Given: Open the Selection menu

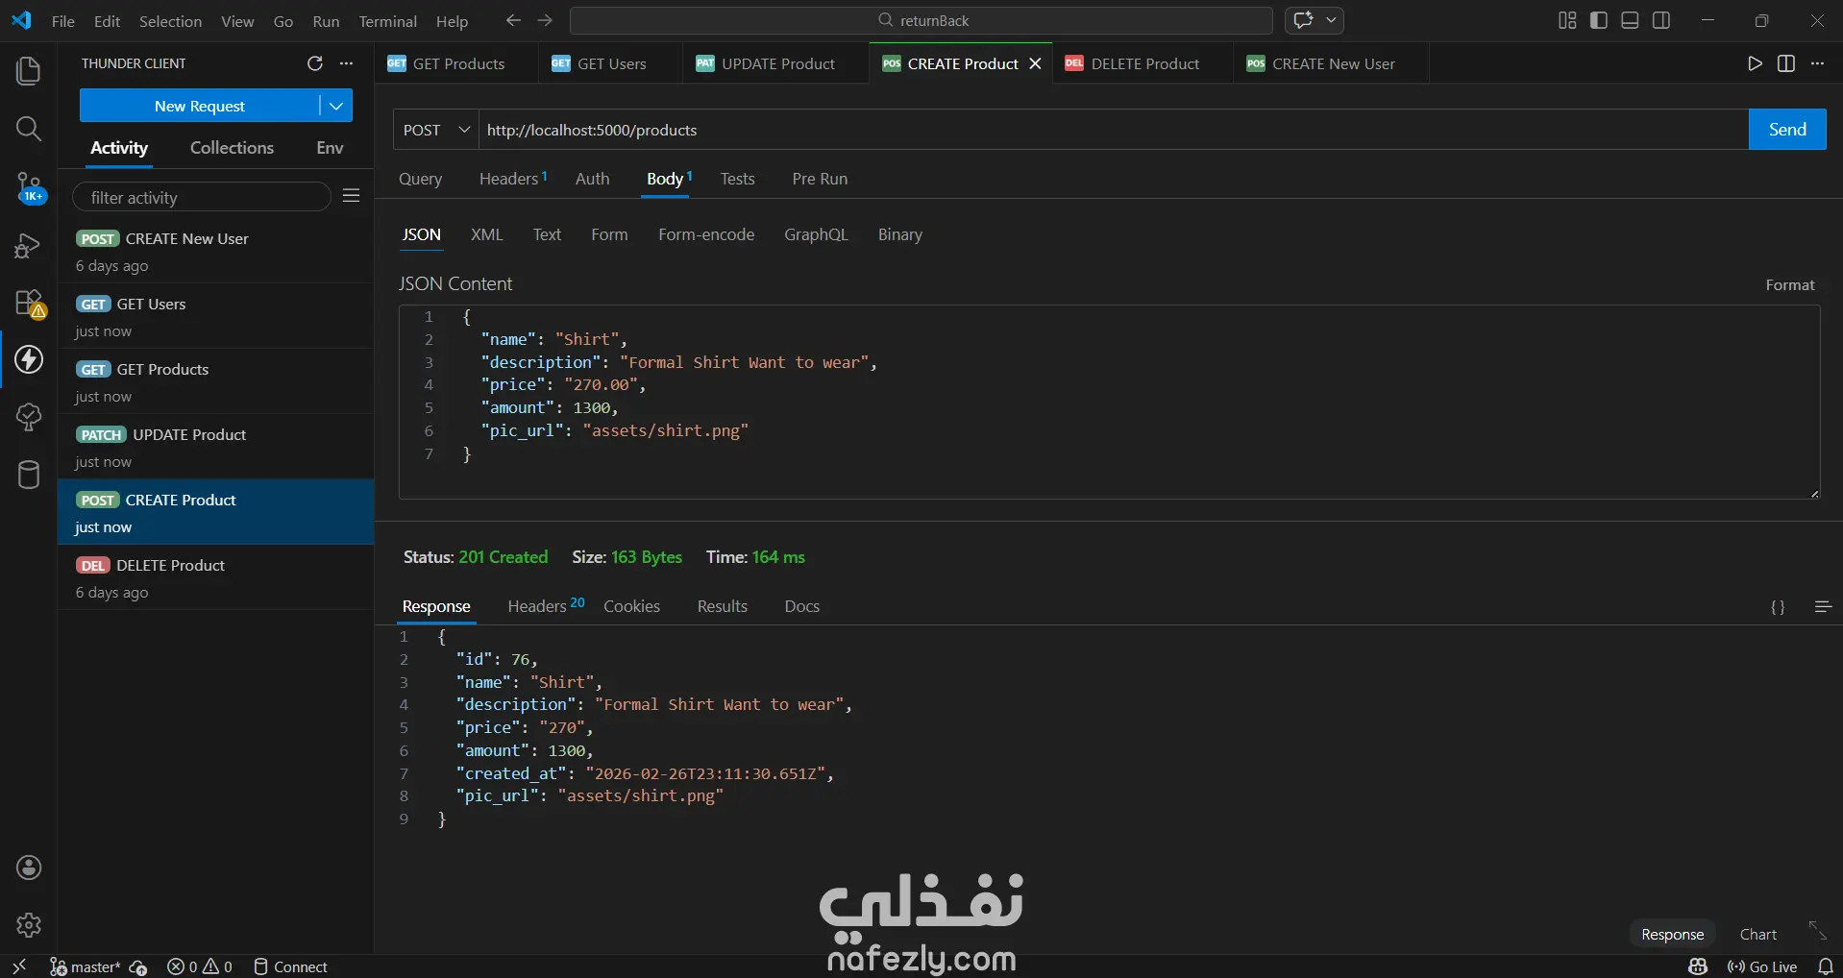Looking at the screenshot, I should 170,21.
